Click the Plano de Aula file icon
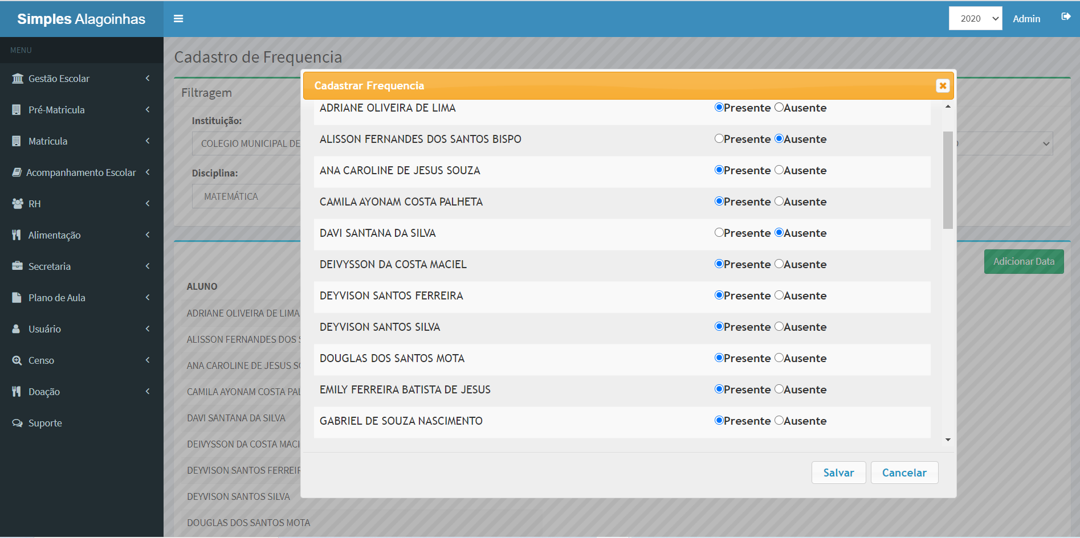Viewport: 1080px width, 538px height. (x=17, y=298)
